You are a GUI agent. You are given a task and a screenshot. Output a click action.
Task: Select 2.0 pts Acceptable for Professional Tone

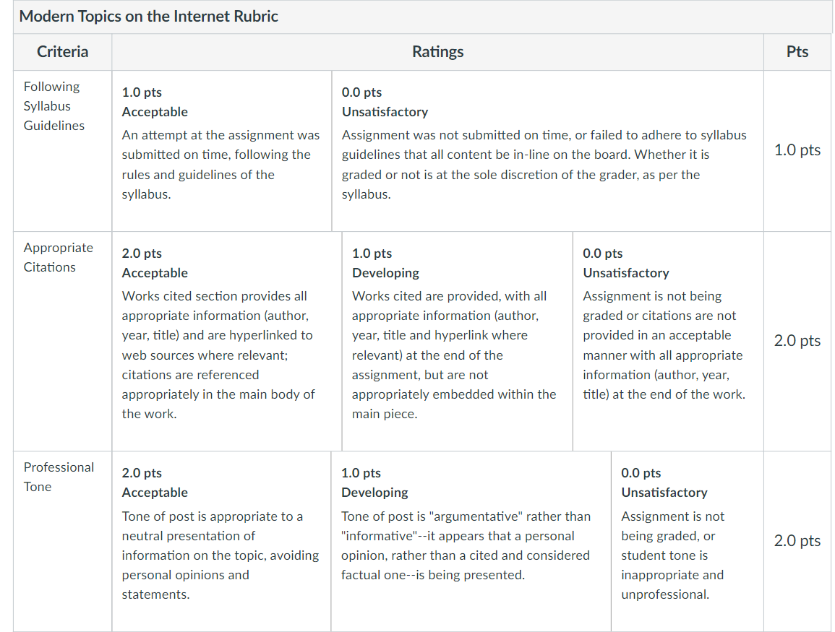tap(221, 542)
